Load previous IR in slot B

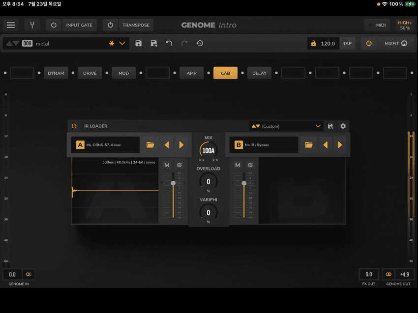pos(325,145)
